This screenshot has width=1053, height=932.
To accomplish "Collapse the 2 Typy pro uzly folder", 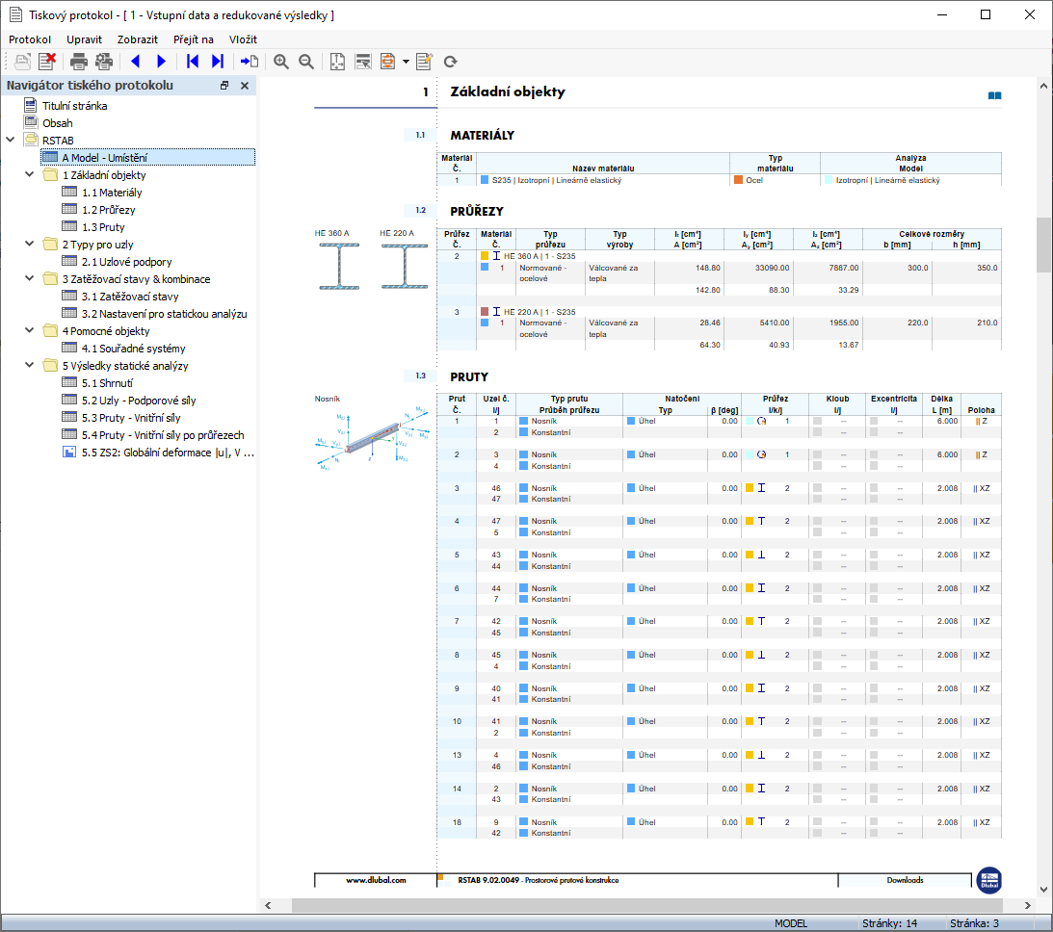I will tap(30, 244).
